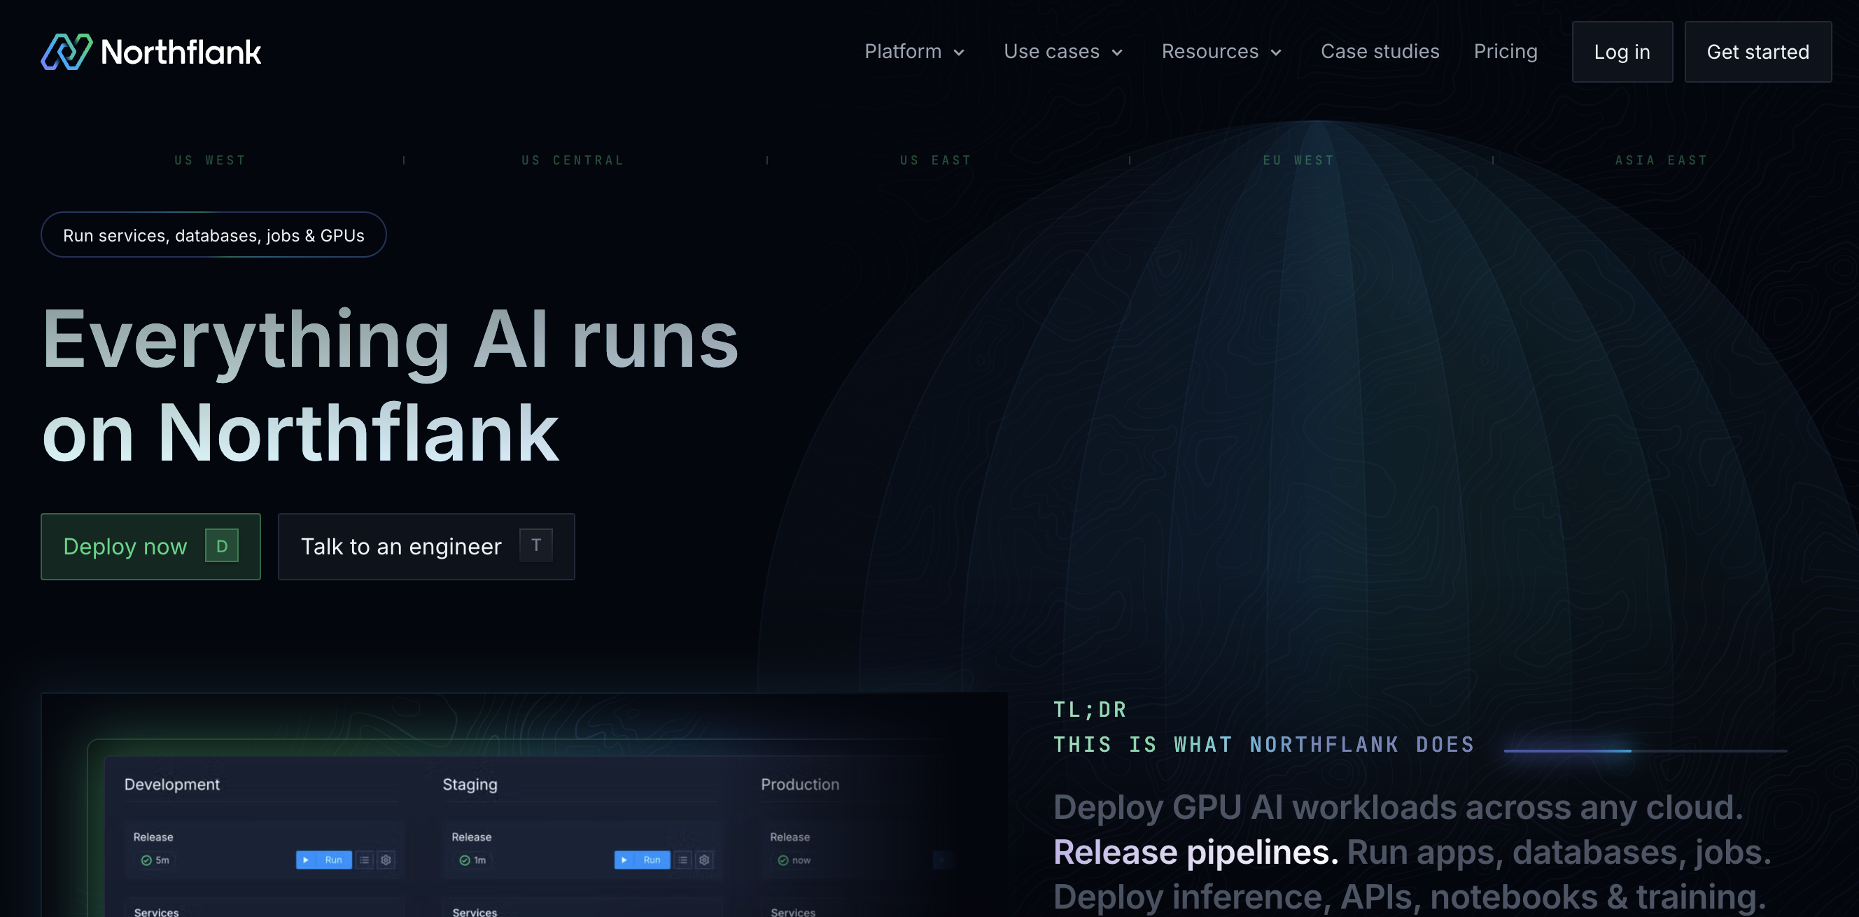Click the Run services, databases, jobs & GPUs pill
The width and height of the screenshot is (1859, 917).
point(213,234)
